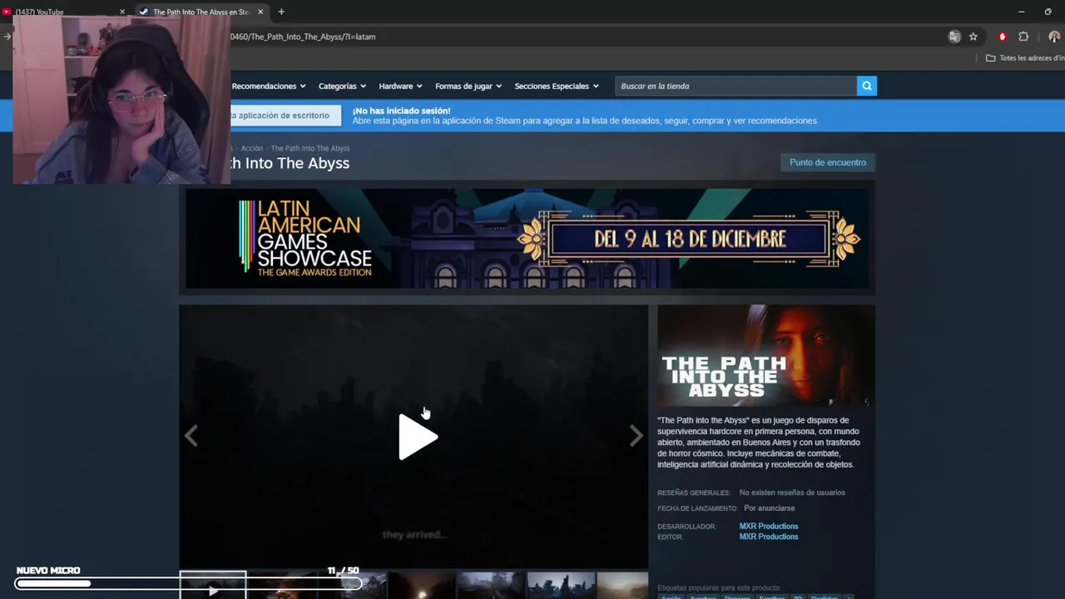Open the Chrome profile avatar
The image size is (1065, 599).
(x=1054, y=37)
